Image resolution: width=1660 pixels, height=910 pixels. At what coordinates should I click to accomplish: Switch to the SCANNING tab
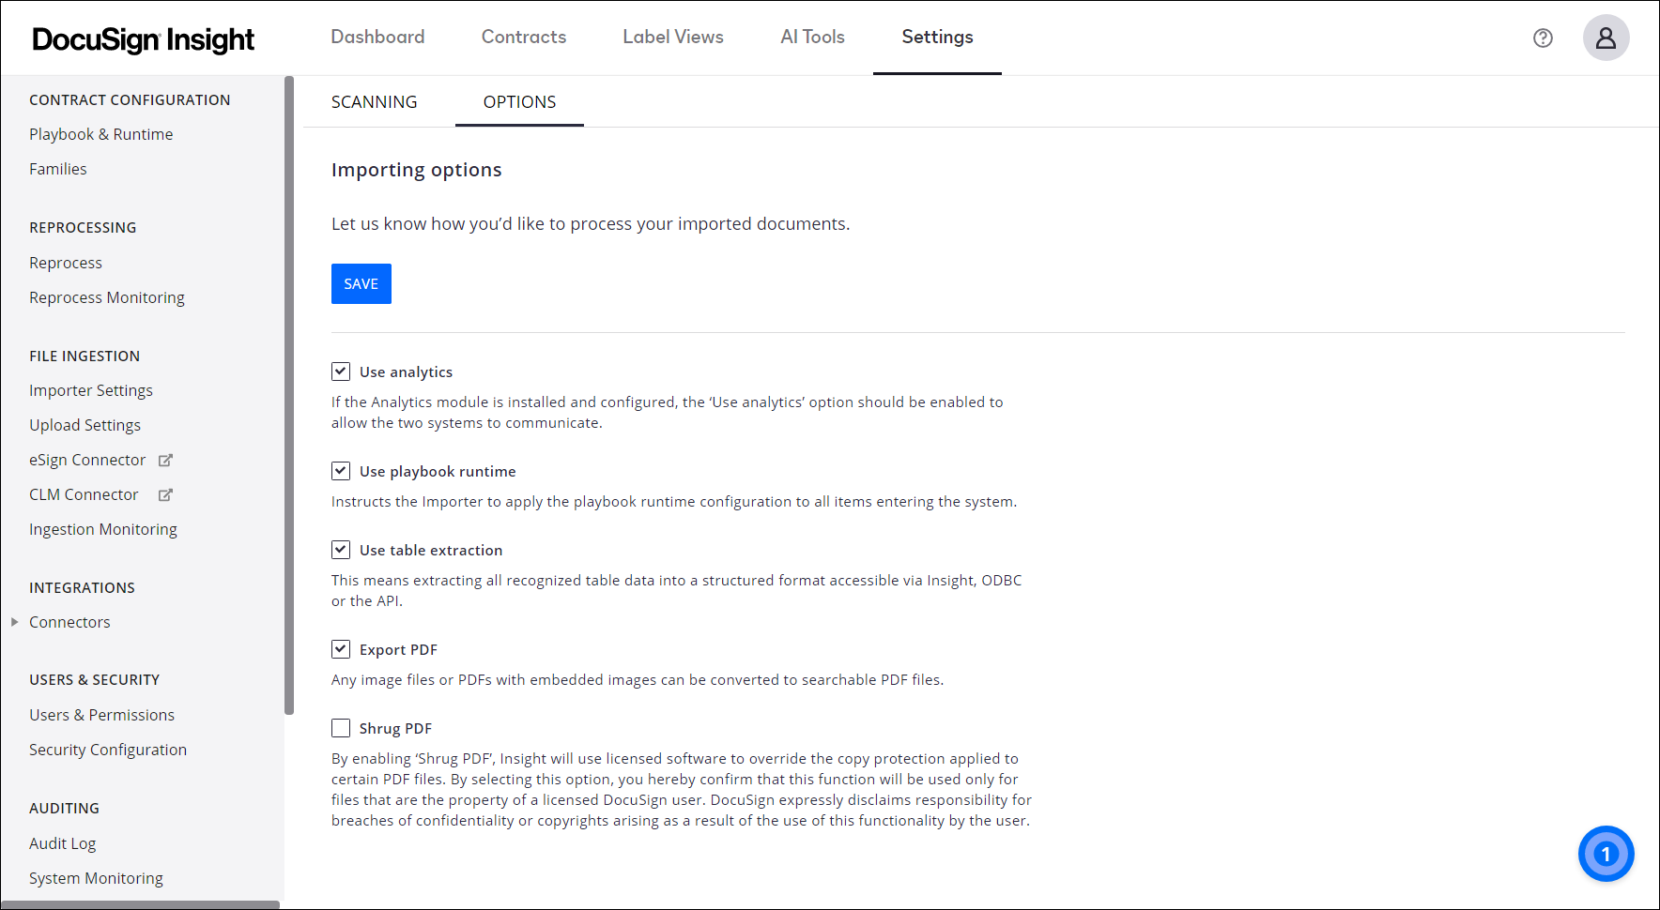pyautogui.click(x=374, y=101)
